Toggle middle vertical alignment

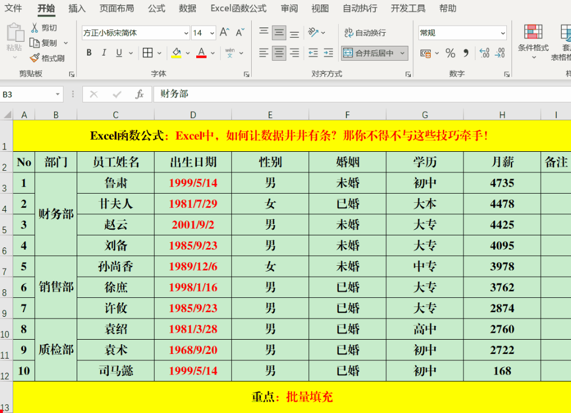pyautogui.click(x=279, y=33)
